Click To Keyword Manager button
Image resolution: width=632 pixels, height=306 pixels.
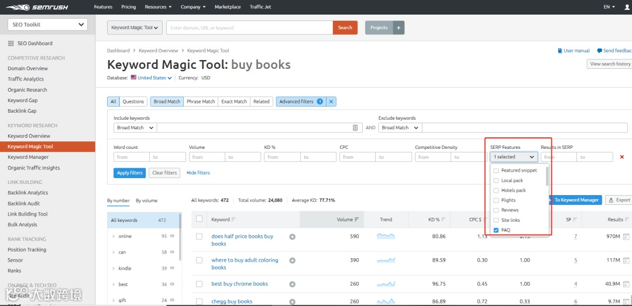[575, 200]
